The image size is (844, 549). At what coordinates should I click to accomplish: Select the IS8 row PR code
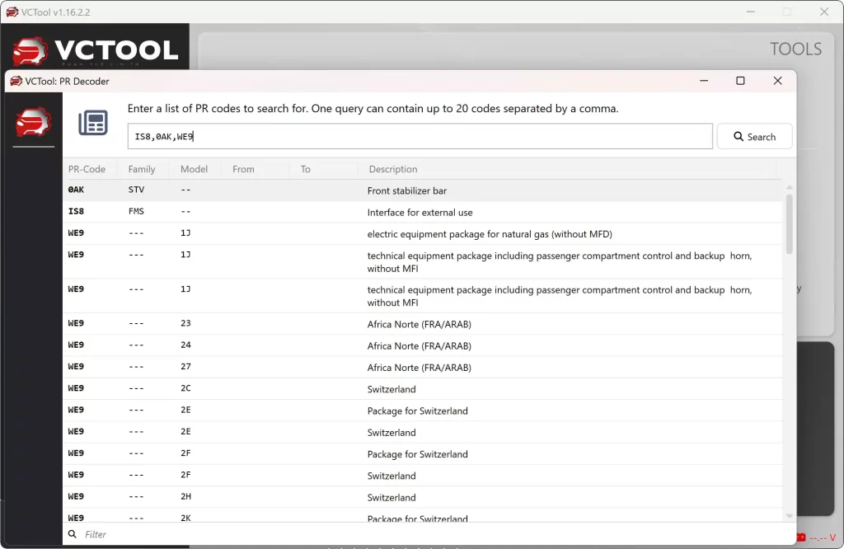(x=76, y=211)
